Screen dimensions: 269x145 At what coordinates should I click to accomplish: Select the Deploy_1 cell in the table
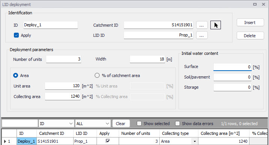[x=27, y=141]
